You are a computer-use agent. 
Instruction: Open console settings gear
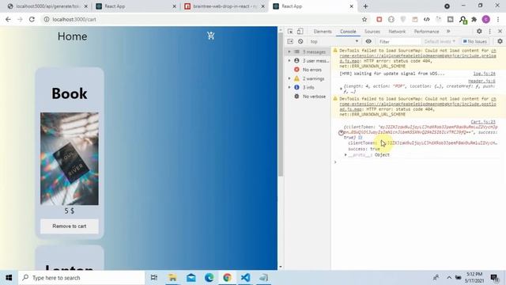coord(500,41)
